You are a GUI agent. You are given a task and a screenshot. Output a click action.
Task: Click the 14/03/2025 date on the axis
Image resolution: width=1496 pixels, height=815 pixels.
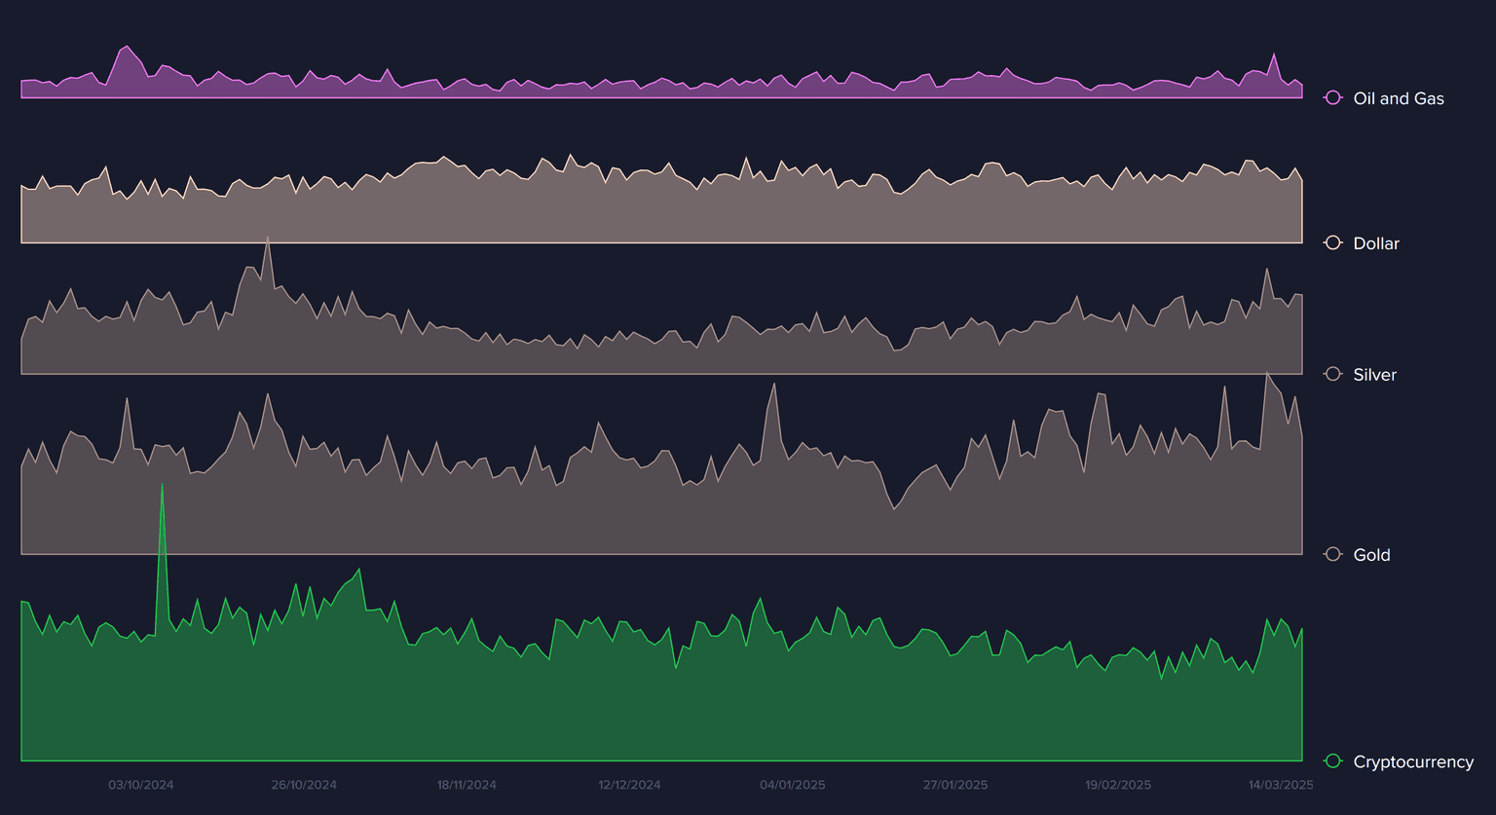point(1281,785)
